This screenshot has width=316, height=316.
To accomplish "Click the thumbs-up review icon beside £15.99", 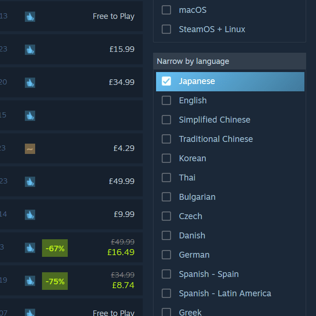I will pyautogui.click(x=30, y=49).
